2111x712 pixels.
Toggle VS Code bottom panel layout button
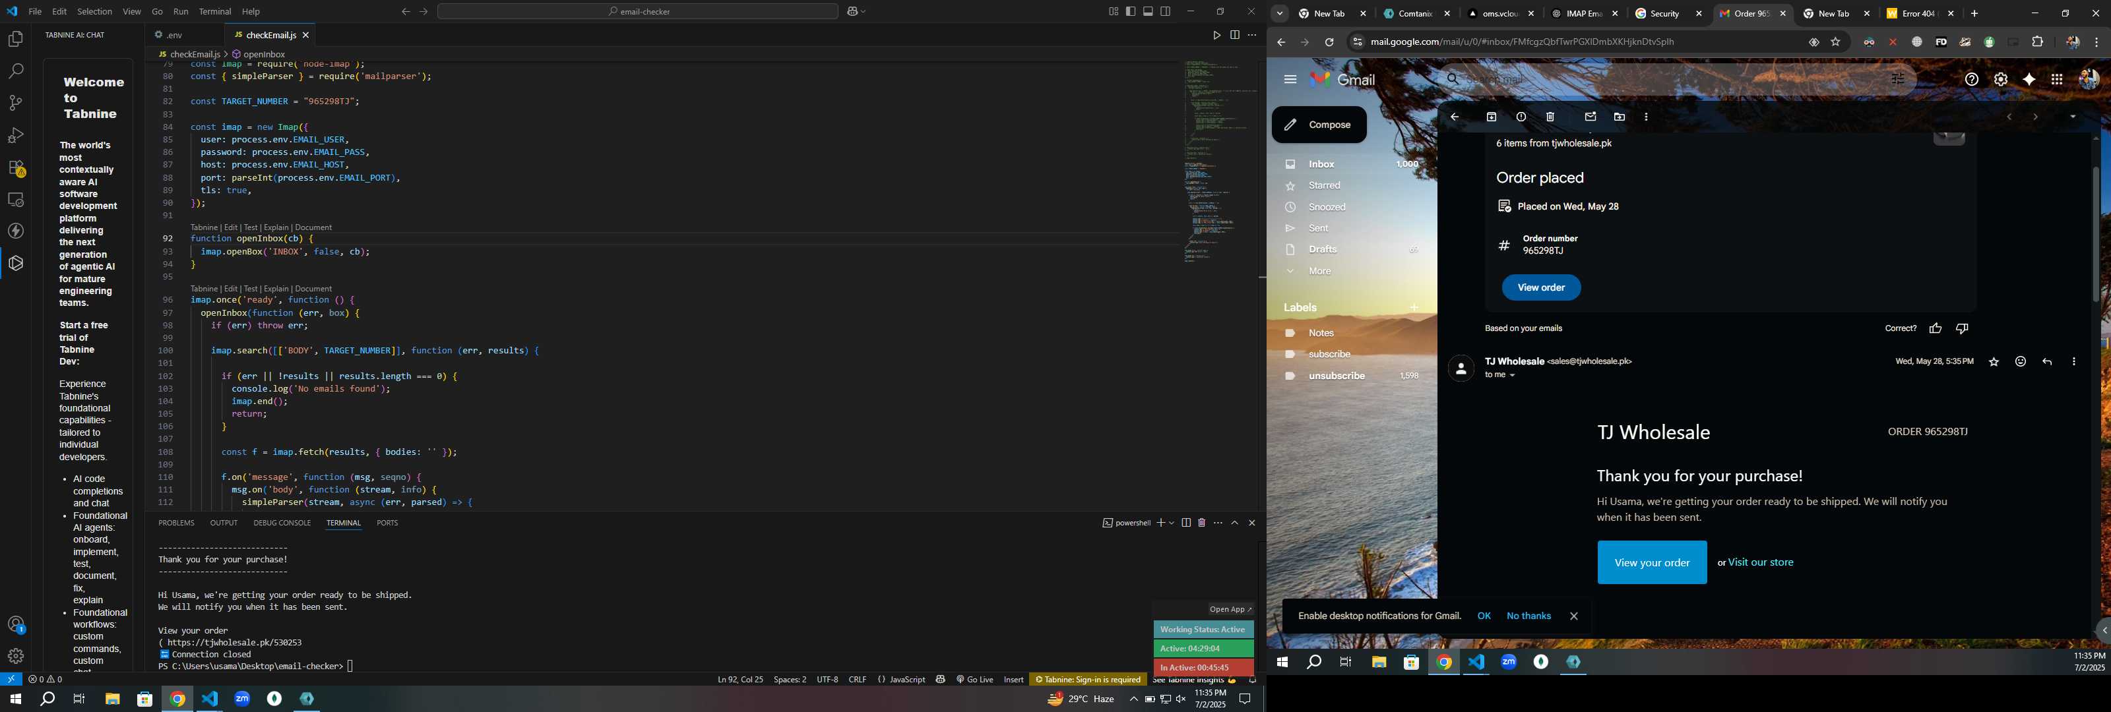[x=1148, y=11]
